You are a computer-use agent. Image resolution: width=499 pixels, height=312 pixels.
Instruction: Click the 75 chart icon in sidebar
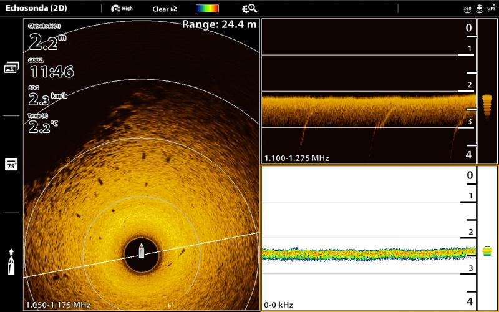pos(11,164)
